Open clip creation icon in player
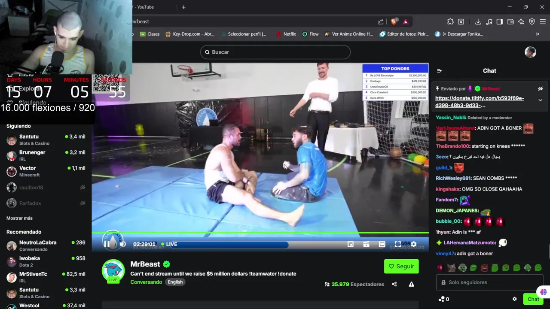This screenshot has width=550, height=309. coord(366,244)
